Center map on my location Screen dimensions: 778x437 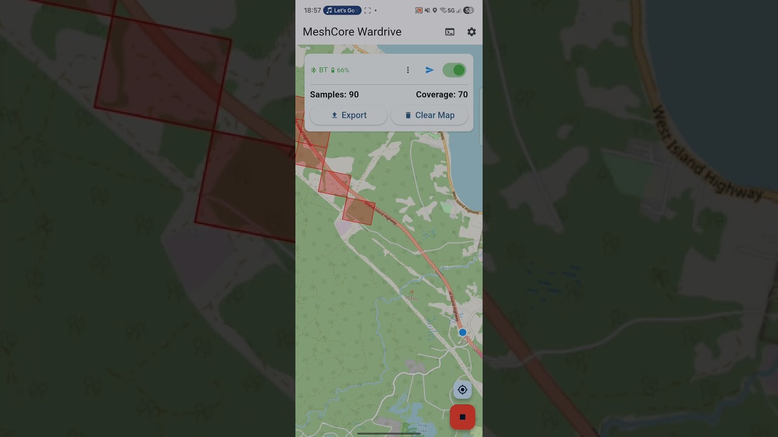tap(463, 390)
